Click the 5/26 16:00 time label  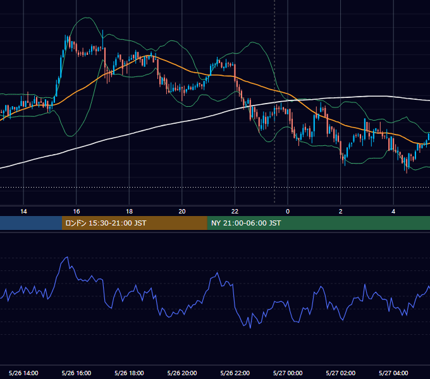pos(77,373)
